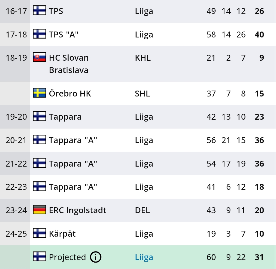Click the SHL league label
Screen dimensions: 276x269
pyautogui.click(x=142, y=93)
